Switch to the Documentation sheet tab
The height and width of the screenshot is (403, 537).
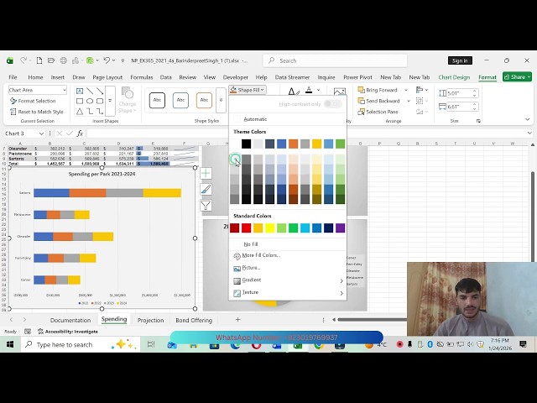(70, 320)
